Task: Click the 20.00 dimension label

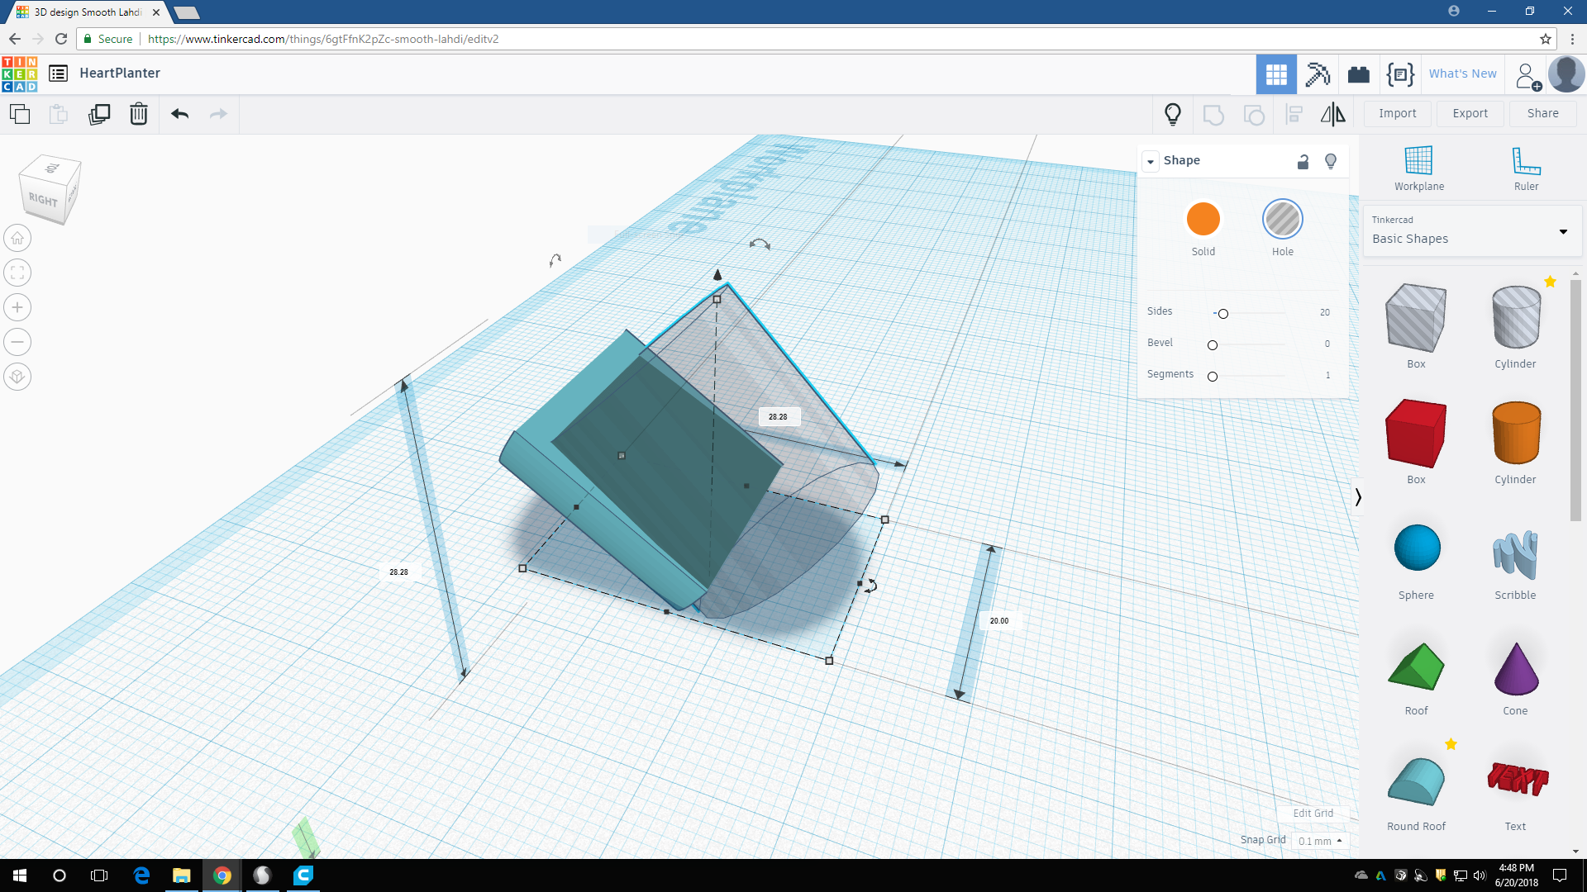Action: 998,621
